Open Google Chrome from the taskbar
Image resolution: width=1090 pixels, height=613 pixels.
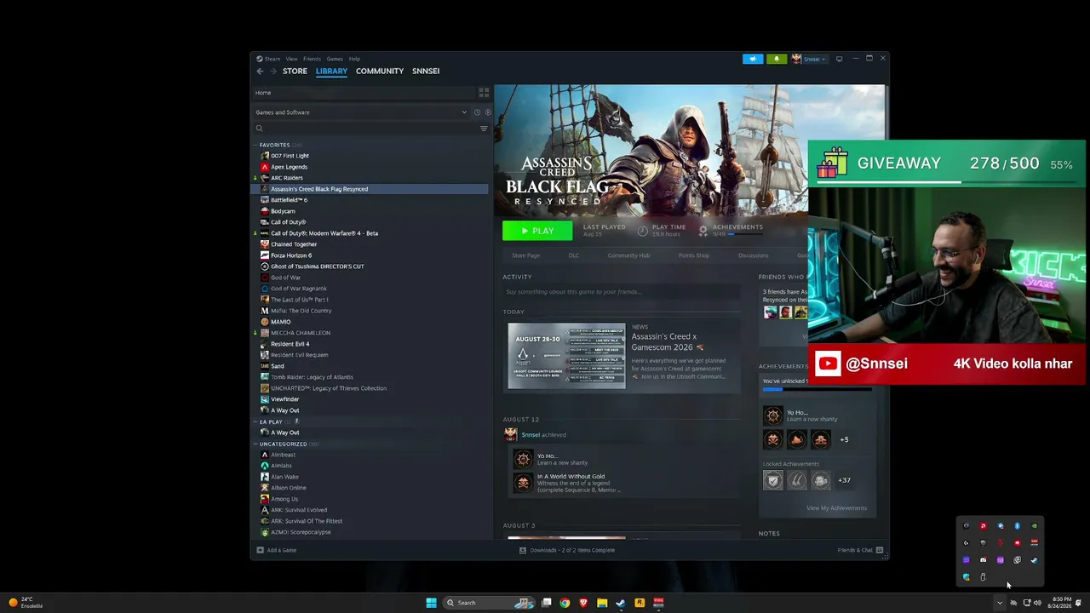(565, 603)
